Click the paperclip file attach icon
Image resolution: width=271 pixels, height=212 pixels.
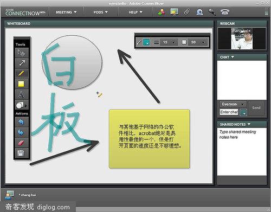tap(187, 12)
